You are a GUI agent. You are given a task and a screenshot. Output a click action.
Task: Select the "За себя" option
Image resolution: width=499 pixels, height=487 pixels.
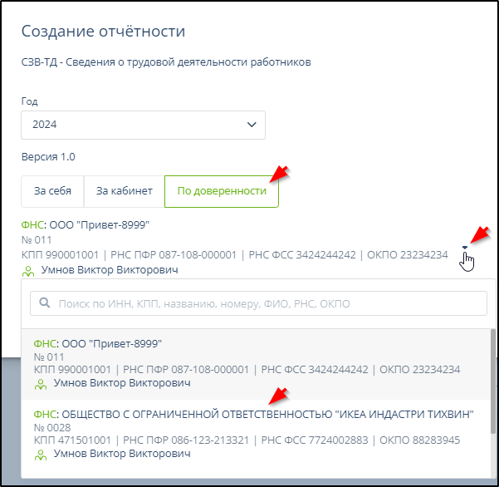(x=52, y=191)
